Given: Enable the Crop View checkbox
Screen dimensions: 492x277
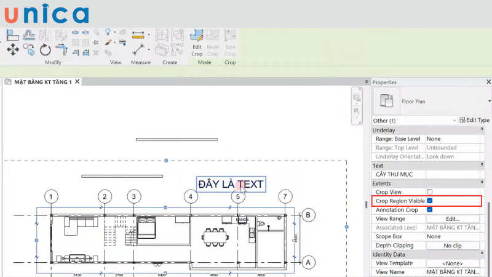Looking at the screenshot, I should tap(430, 192).
